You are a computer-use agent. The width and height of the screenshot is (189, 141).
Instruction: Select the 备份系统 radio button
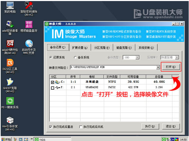click(x=75, y=57)
